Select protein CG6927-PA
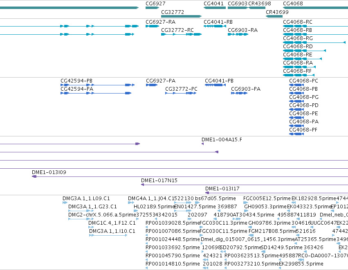348x270 pixels. (152, 85)
